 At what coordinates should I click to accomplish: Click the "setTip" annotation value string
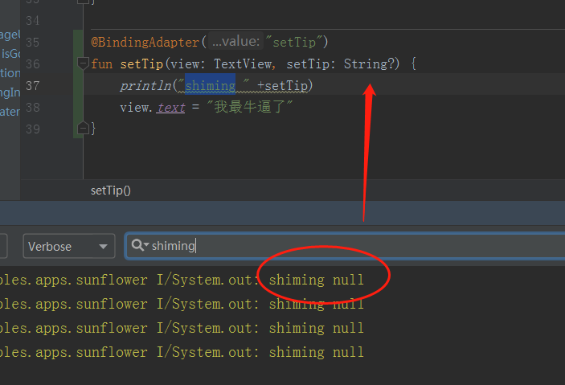click(x=293, y=42)
